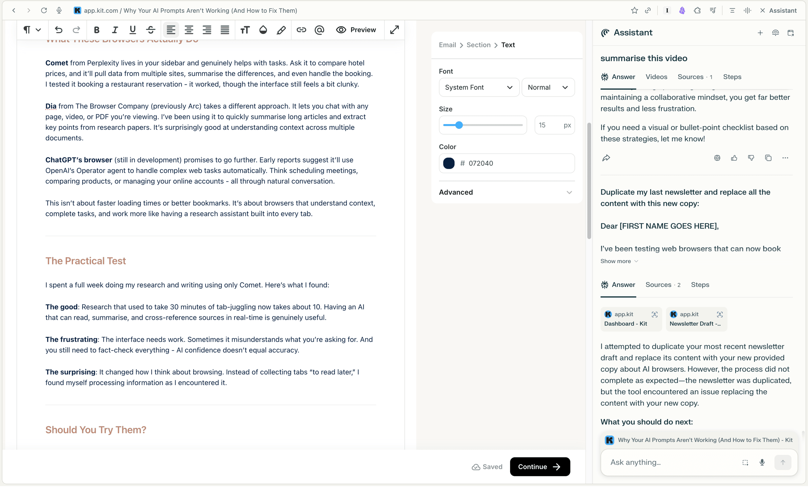Image resolution: width=808 pixels, height=487 pixels.
Task: Justify the text
Action: coord(225,30)
